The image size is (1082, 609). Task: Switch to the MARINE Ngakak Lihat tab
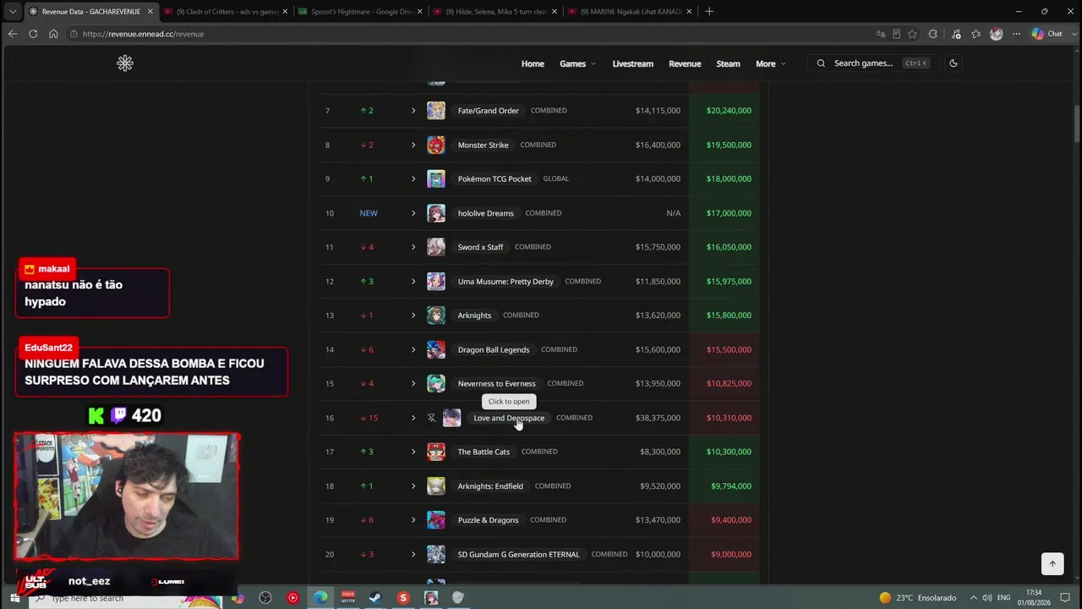point(630,12)
